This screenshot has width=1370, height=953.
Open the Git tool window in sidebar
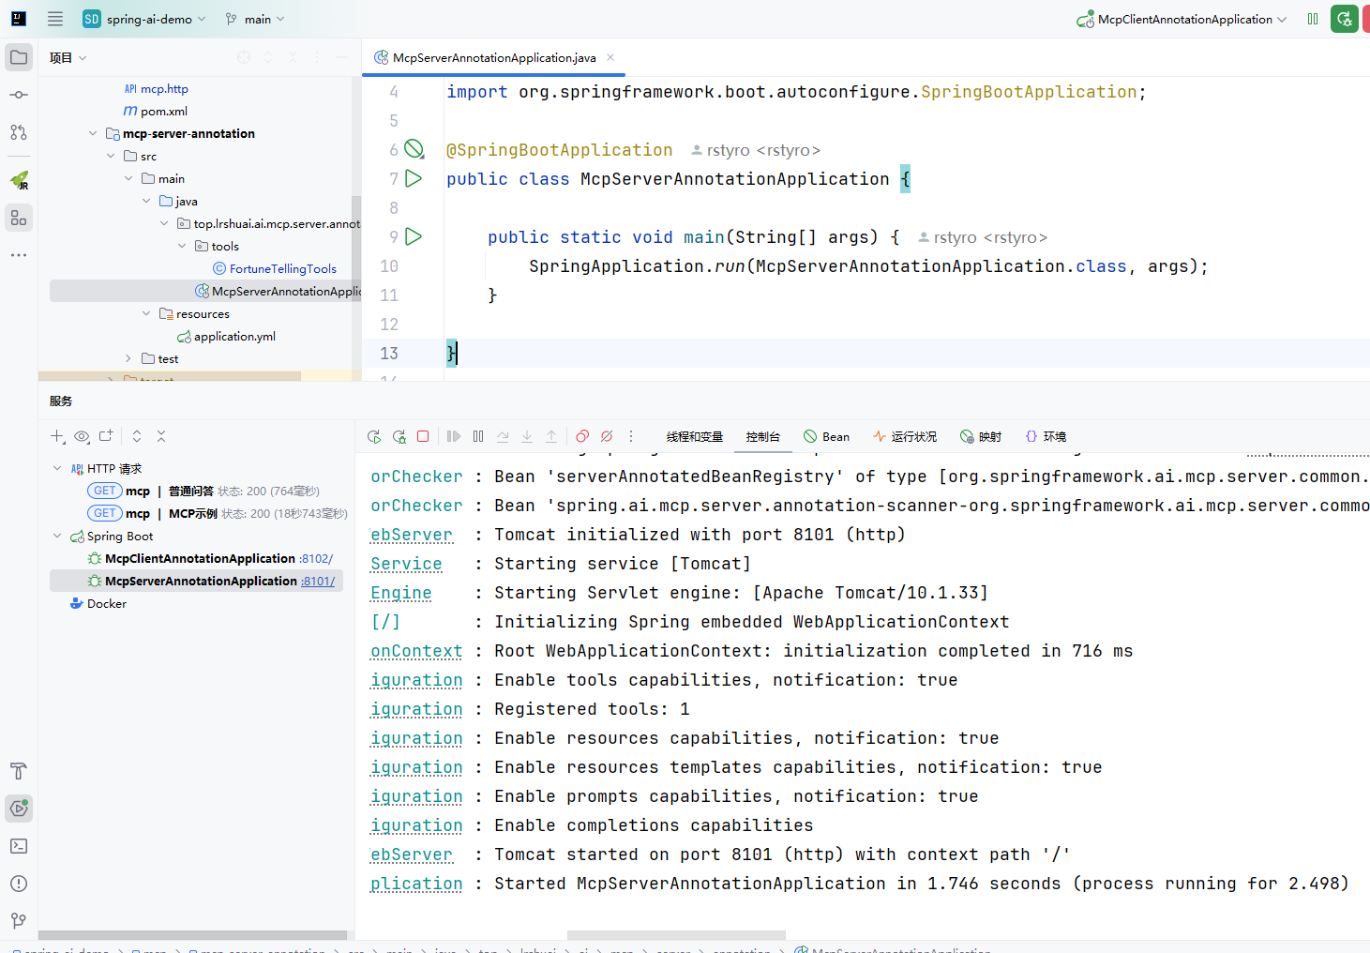click(x=19, y=920)
